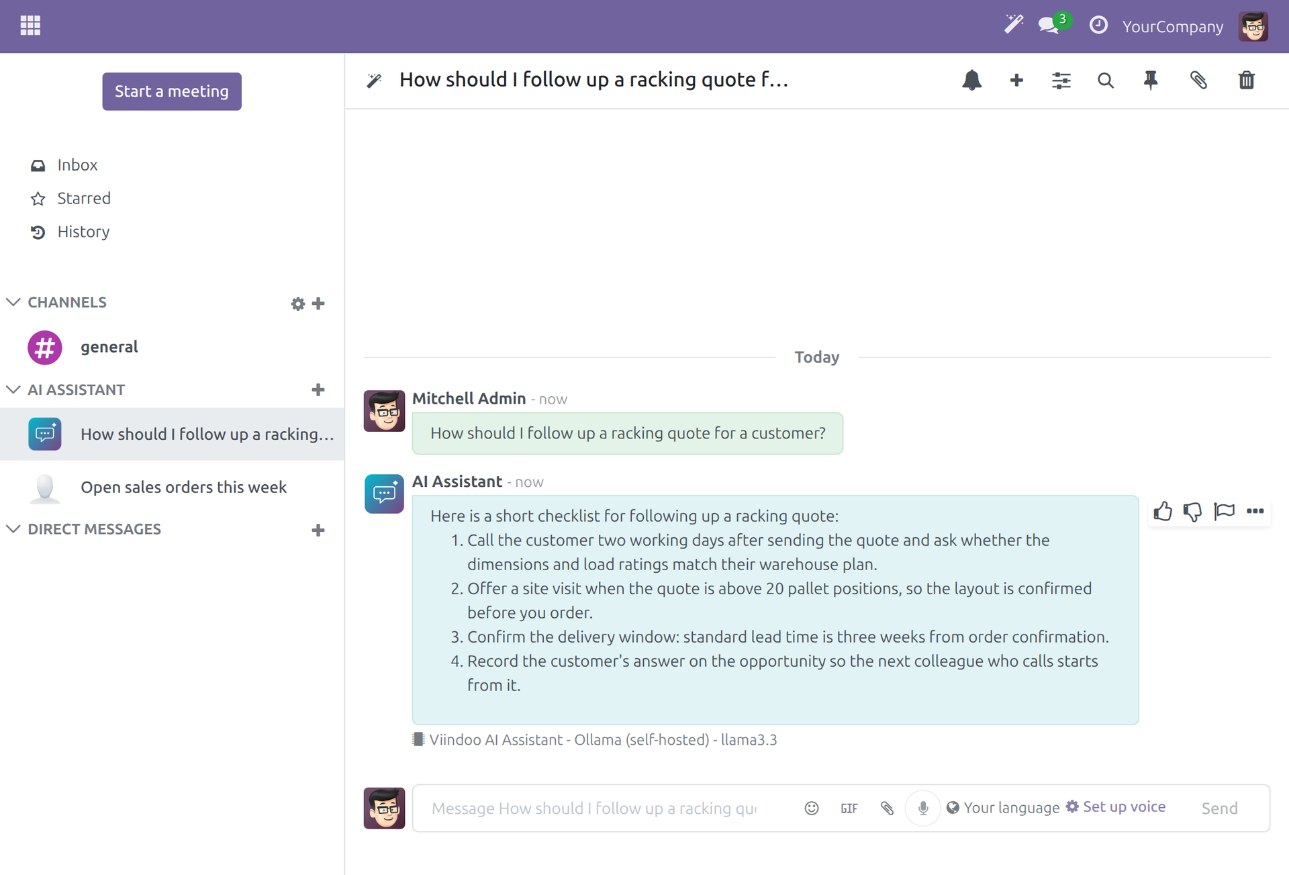
Task: Open more actions ellipsis on AI reply
Action: [x=1255, y=512]
